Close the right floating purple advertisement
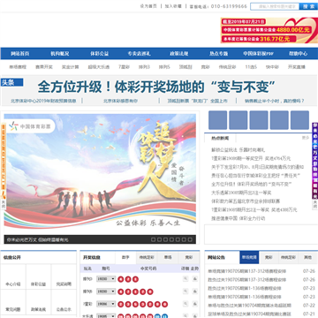 315,204
